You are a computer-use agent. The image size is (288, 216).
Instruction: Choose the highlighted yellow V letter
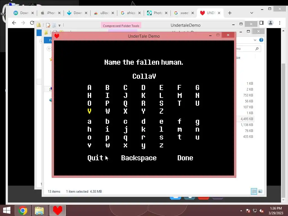(89, 111)
